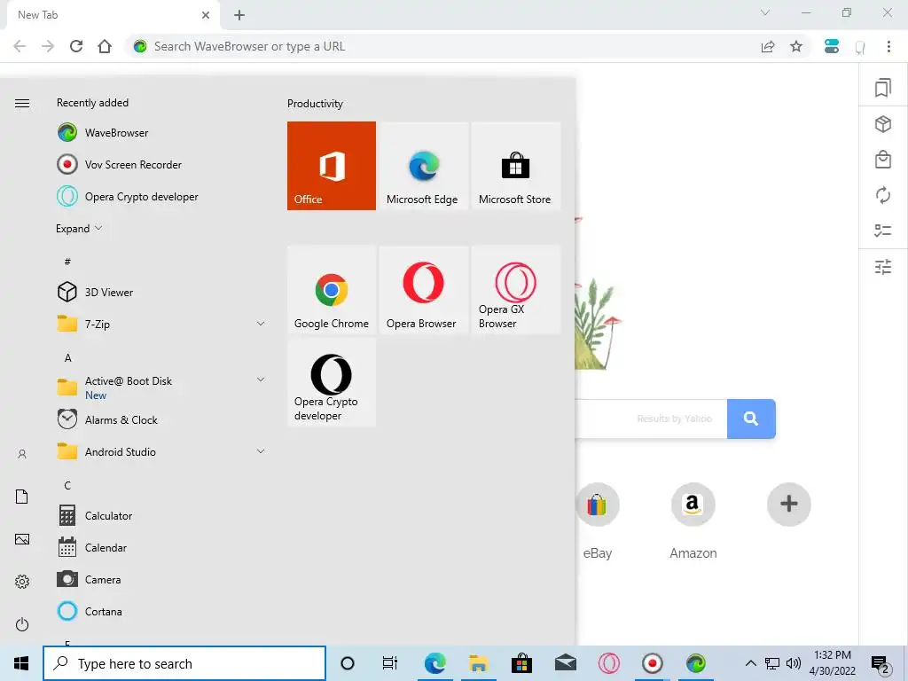Viewport: 908px width, 681px height.
Task: Open volume control in tray
Action: pos(794,663)
